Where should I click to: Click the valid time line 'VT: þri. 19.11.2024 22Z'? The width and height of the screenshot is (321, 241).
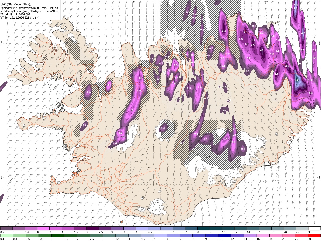pos(15,18)
